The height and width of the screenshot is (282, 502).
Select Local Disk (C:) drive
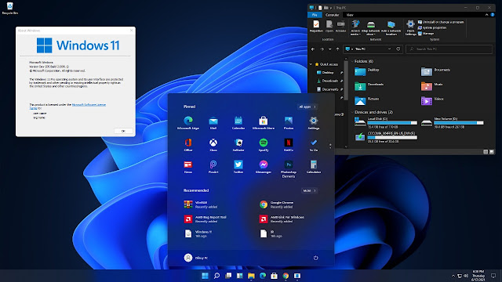(x=386, y=123)
